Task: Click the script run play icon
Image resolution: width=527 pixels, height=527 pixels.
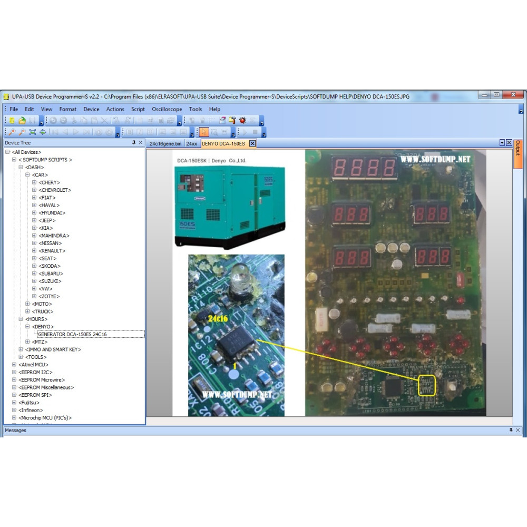Action: click(x=245, y=132)
